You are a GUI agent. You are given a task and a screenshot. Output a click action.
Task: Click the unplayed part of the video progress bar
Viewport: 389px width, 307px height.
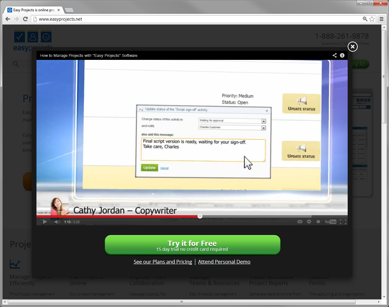(275, 216)
